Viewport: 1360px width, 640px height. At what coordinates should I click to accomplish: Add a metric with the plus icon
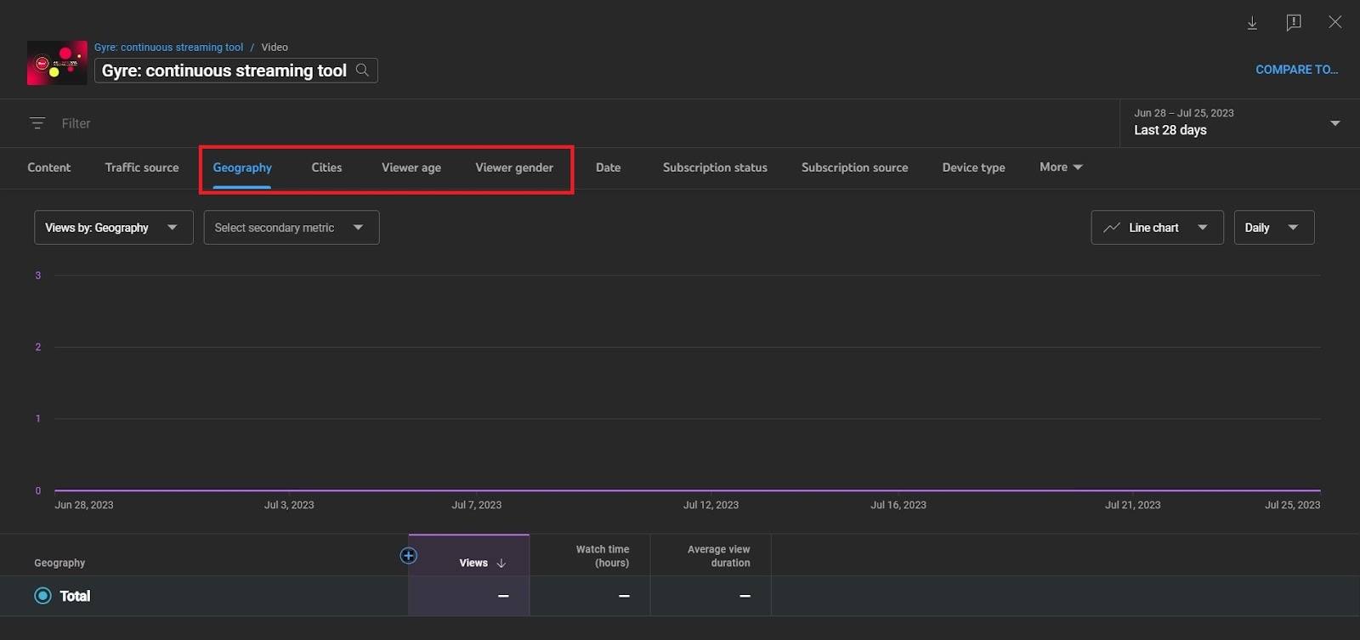pos(409,556)
